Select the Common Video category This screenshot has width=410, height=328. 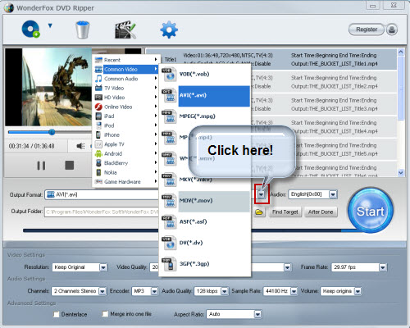tap(126, 69)
